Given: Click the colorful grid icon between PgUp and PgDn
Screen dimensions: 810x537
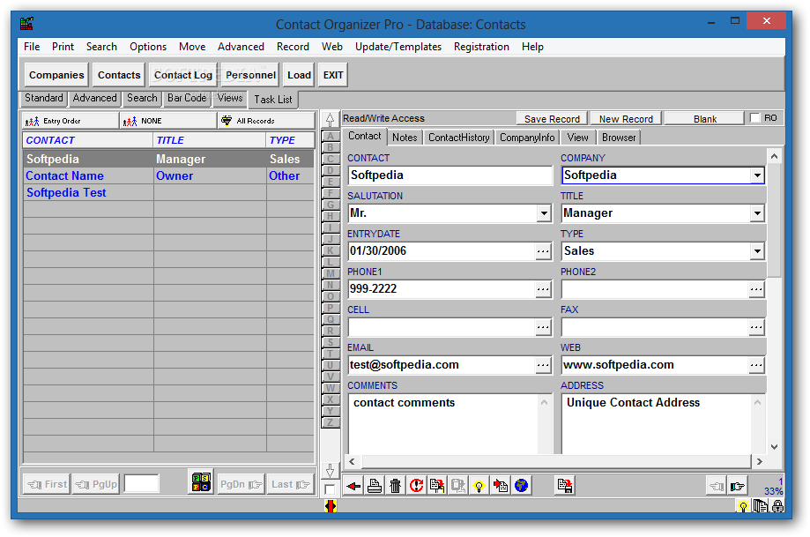Looking at the screenshot, I should click(x=202, y=482).
